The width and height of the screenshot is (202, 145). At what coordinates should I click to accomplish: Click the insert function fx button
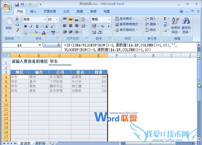pyautogui.click(x=59, y=45)
